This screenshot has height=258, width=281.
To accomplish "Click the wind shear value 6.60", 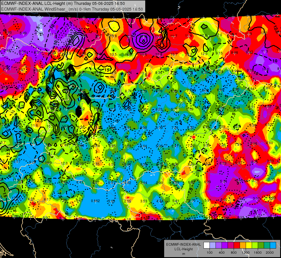I will 220,90.
